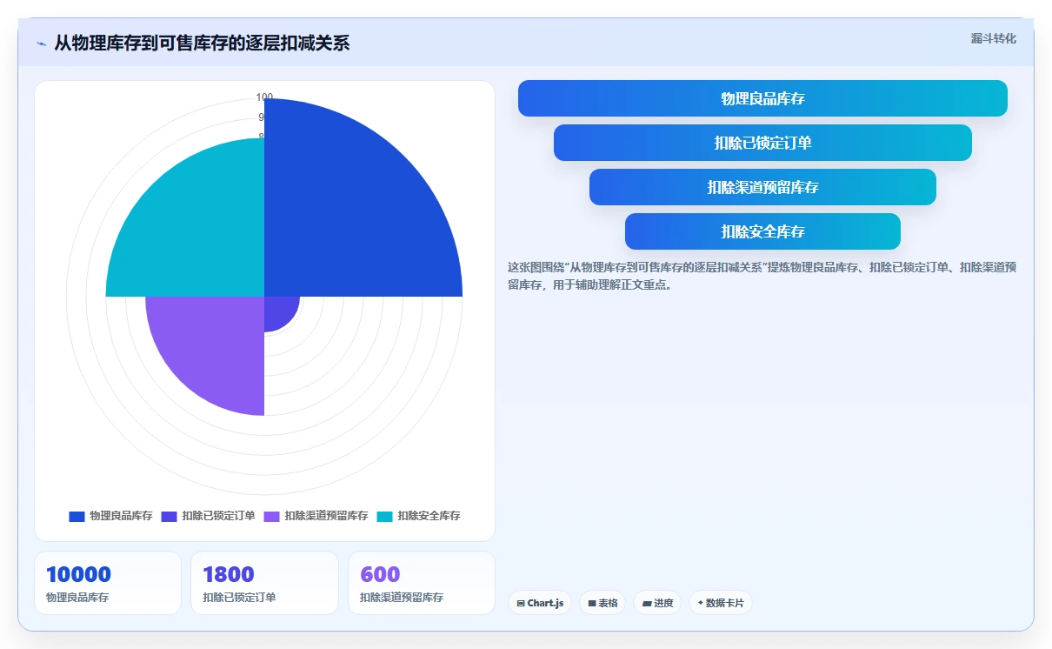
Task: Click the icon inside the 进度 chip
Action: coord(647,603)
